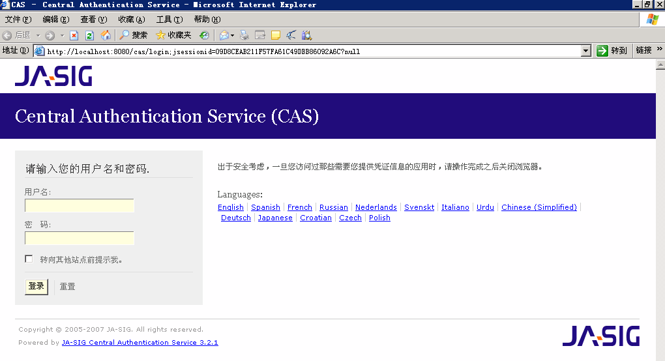This screenshot has width=665, height=361.
Task: Open the File (文件) menu
Action: pyautogui.click(x=18, y=20)
